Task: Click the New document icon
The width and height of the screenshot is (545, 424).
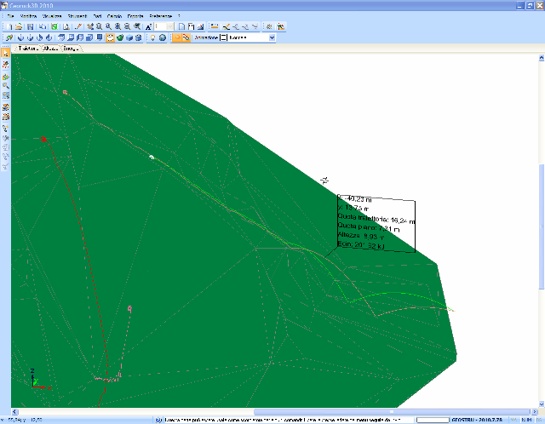Action: [10, 26]
